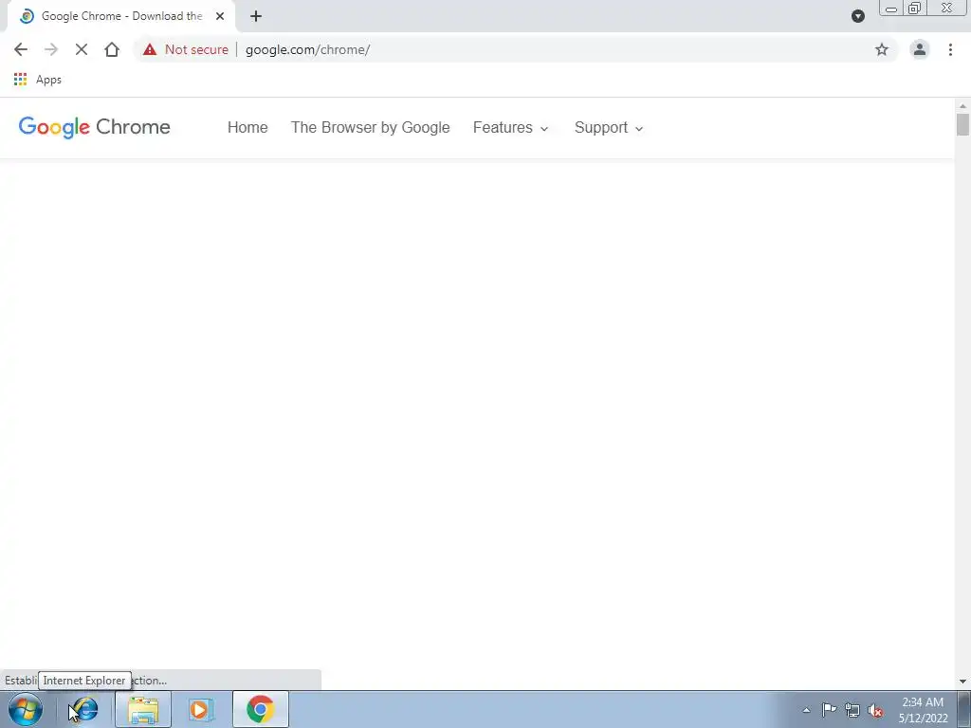Open Windows Explorer folder in taskbar
This screenshot has width=971, height=728.
pyautogui.click(x=143, y=709)
